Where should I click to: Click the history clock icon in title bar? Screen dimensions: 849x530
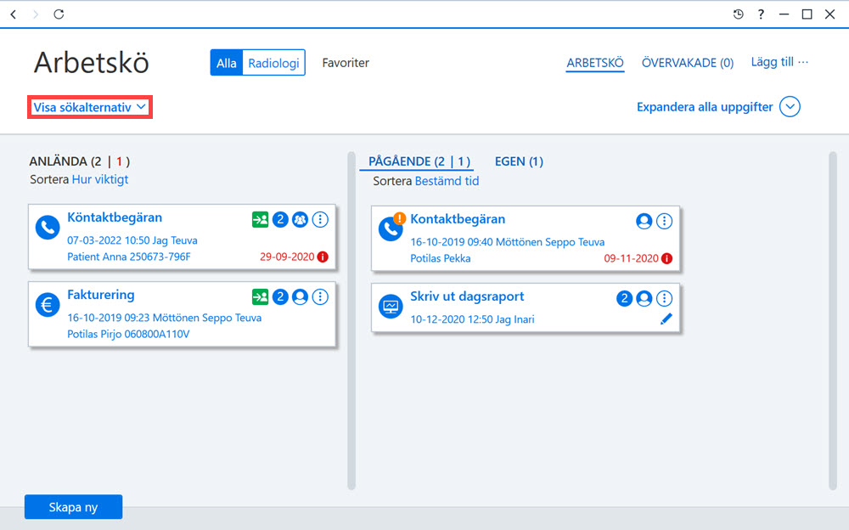[x=738, y=14]
